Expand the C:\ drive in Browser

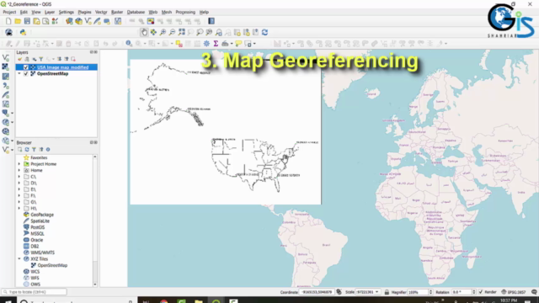coord(19,177)
